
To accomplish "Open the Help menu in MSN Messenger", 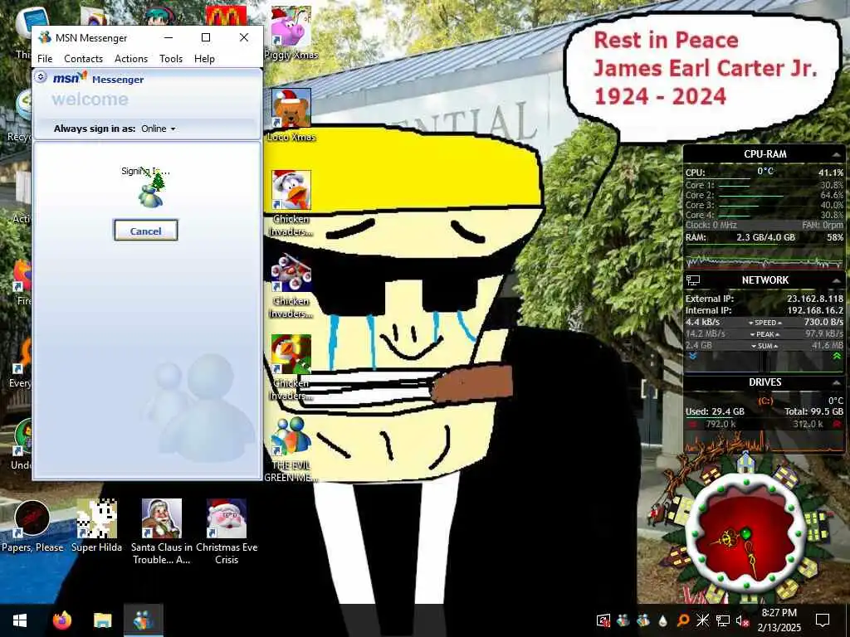I will coord(204,59).
